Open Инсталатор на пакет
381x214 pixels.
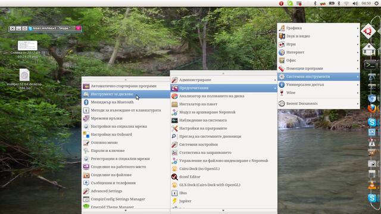point(224,104)
